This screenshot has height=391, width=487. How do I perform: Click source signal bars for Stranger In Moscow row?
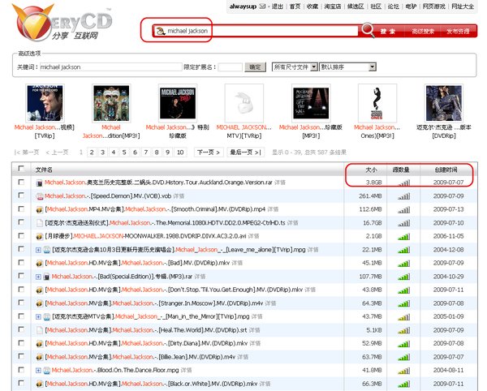(403, 304)
